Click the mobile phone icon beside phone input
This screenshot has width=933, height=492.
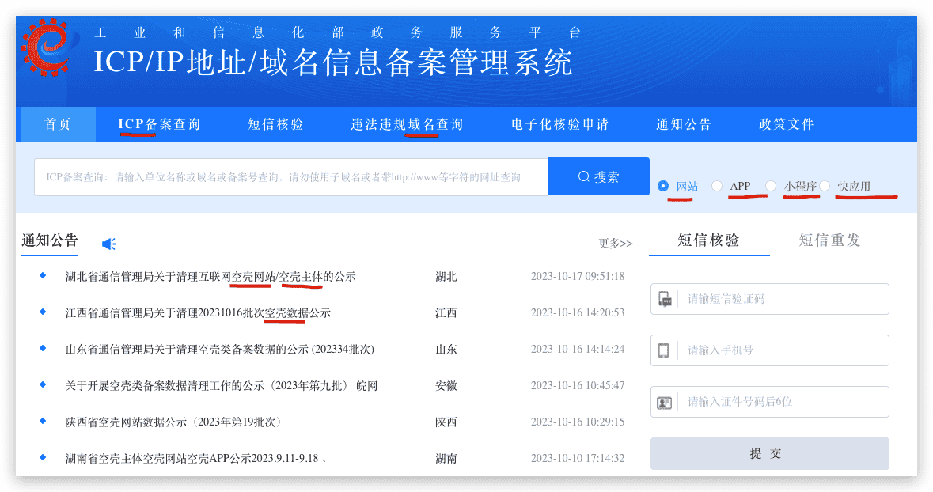665,350
